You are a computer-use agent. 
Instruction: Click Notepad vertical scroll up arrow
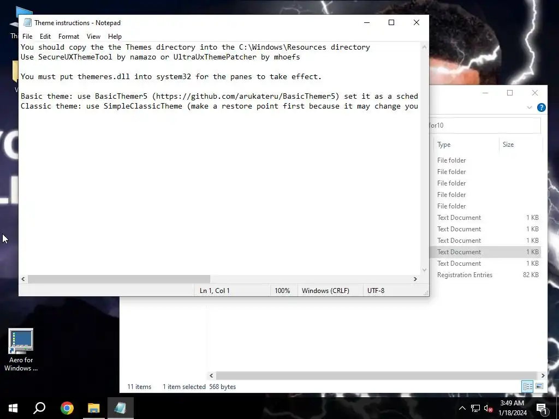point(424,47)
